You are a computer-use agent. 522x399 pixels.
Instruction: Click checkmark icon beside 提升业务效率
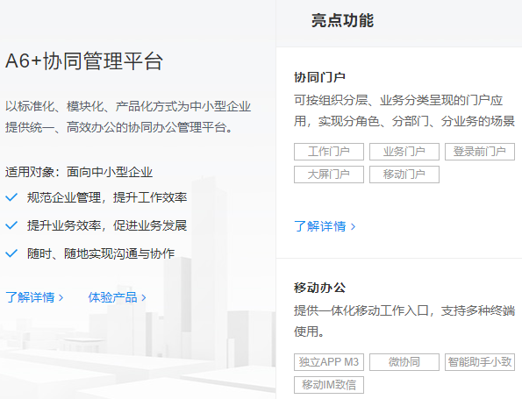pos(11,225)
